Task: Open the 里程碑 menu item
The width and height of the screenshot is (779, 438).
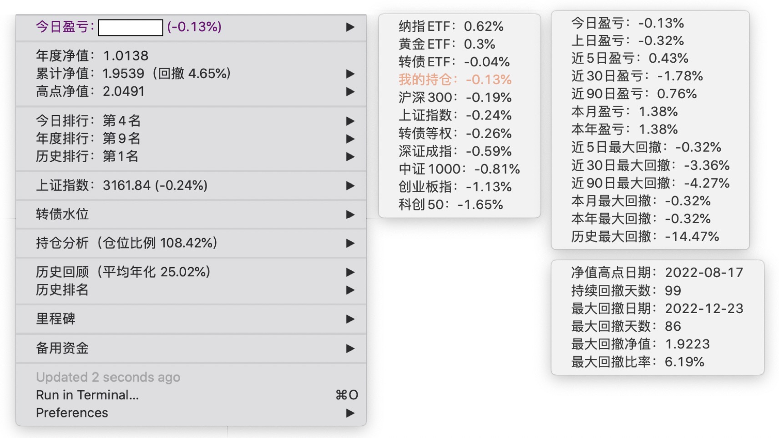Action: [x=56, y=319]
